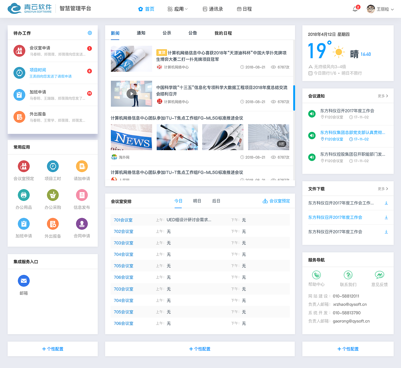
Task: Open 702会议室 row link
Action: click(123, 231)
